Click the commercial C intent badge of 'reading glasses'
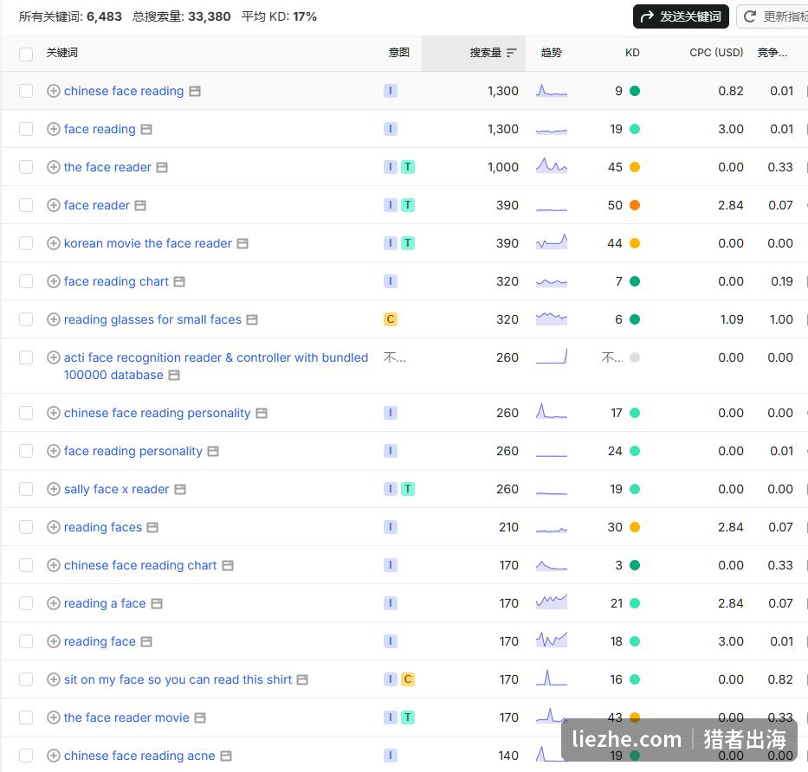The height and width of the screenshot is (772, 808). [x=390, y=320]
